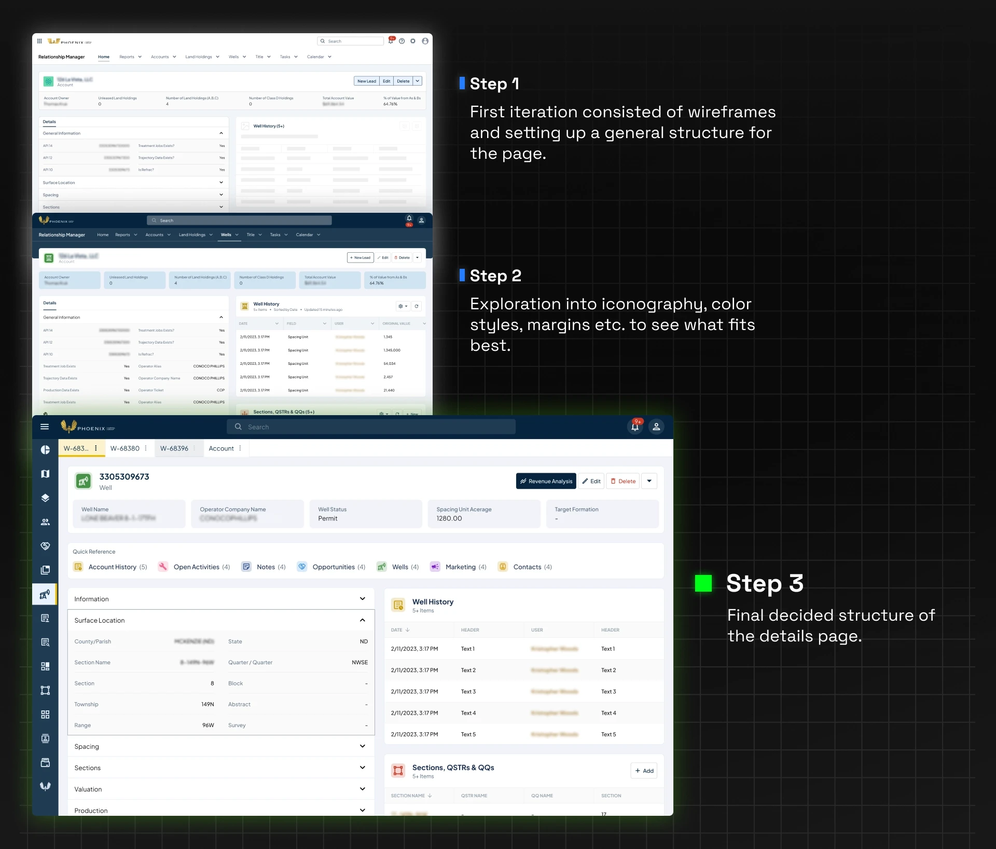Click Well Status Permit field
Image resolution: width=996 pixels, height=849 pixels.
366,514
